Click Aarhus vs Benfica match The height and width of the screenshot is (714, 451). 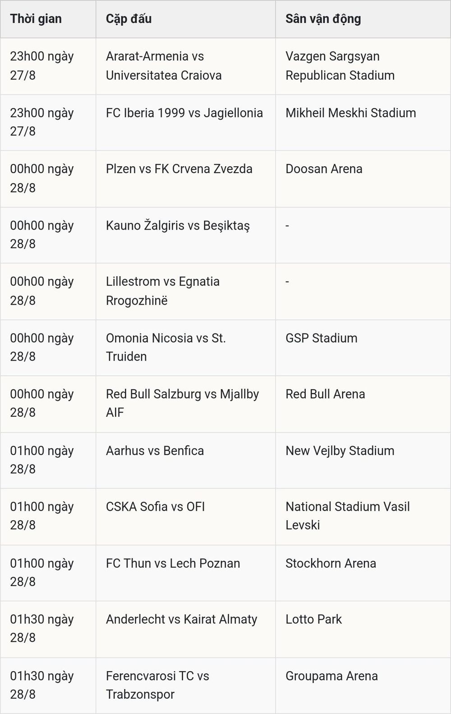coord(155,451)
